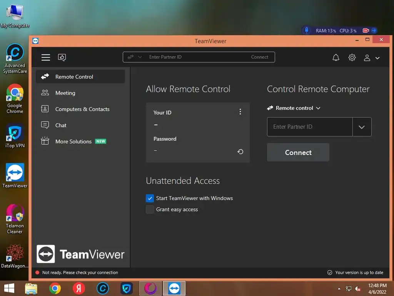Click the Your version is up to date status
The height and width of the screenshot is (296, 394).
coord(355,272)
